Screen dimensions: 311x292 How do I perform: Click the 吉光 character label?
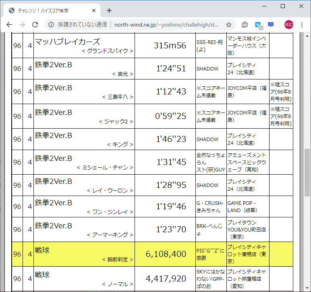pos(122,74)
